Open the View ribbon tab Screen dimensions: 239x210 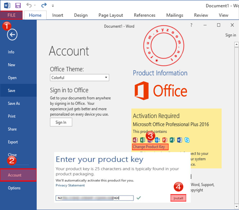click(x=224, y=15)
